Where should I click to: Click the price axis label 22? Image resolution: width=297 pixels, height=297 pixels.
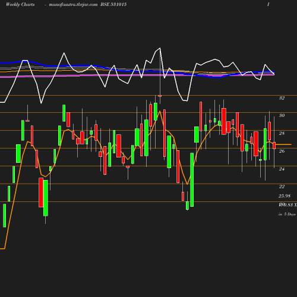point(282,187)
